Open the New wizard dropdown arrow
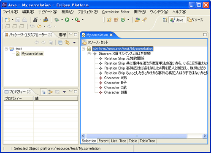Screen dimensions: 211x153 click(12, 19)
